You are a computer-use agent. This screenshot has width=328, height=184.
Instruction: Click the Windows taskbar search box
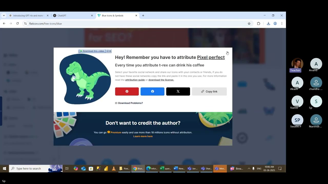36,169
